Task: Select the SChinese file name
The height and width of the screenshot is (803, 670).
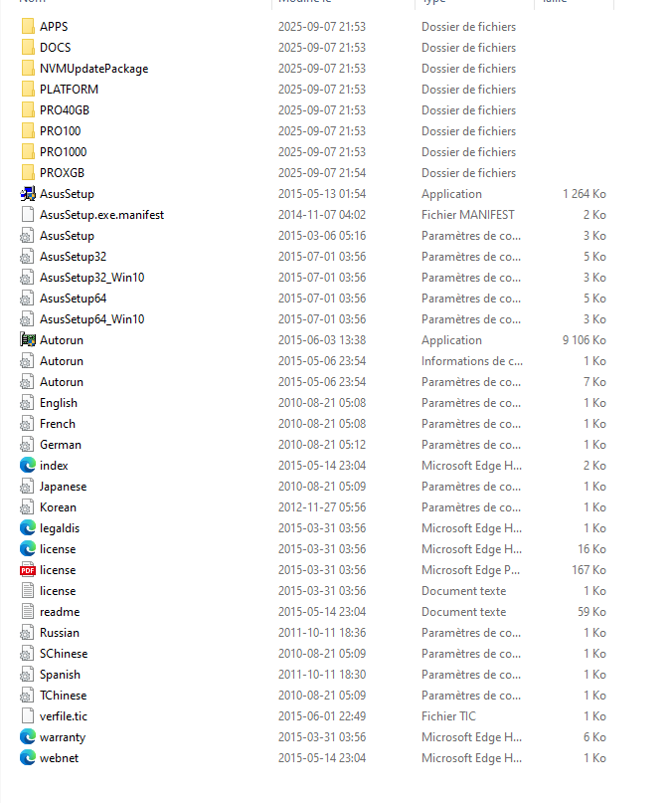Action: [x=64, y=654]
